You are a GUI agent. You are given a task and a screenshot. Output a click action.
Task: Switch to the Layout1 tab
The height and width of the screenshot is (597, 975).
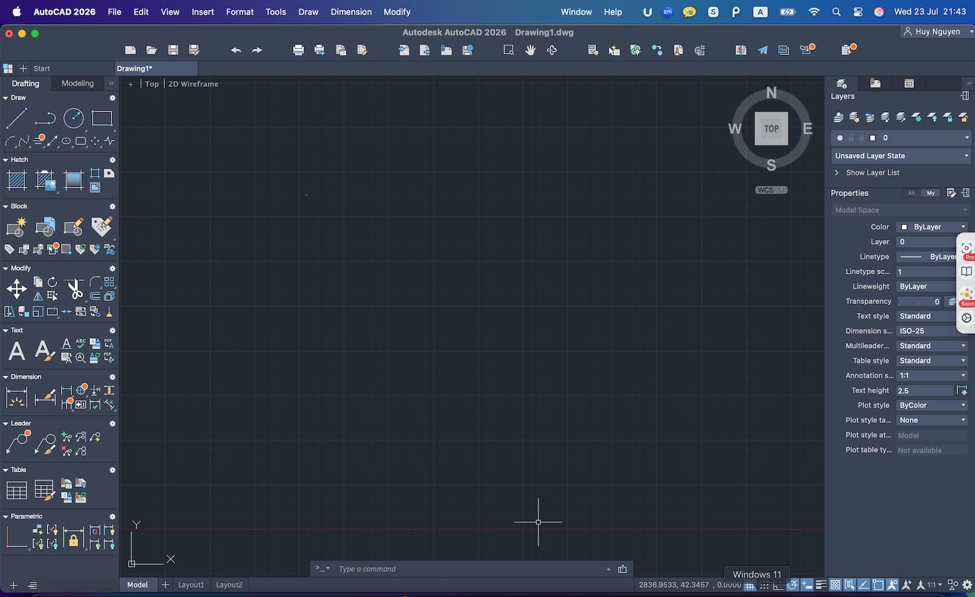(x=191, y=585)
